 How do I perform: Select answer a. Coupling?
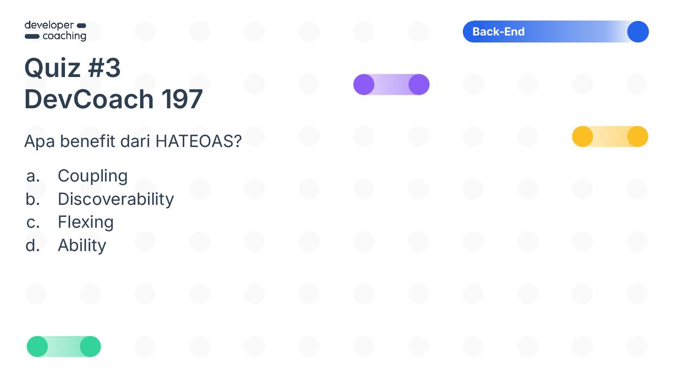coord(93,176)
